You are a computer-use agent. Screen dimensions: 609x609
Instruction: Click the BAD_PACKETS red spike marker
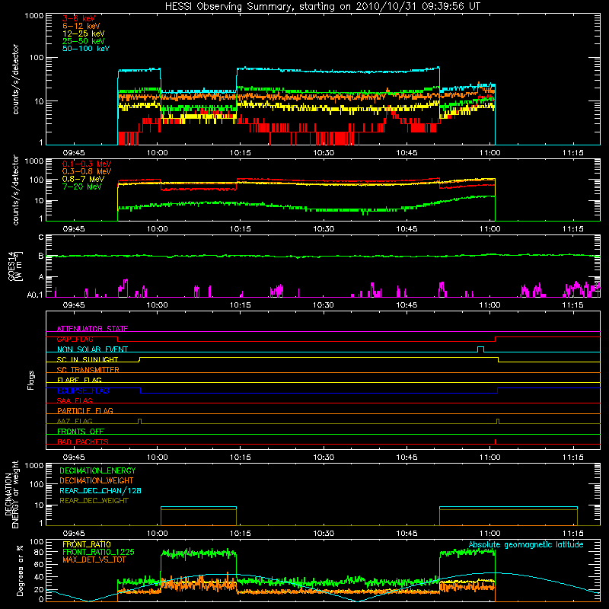(496, 442)
